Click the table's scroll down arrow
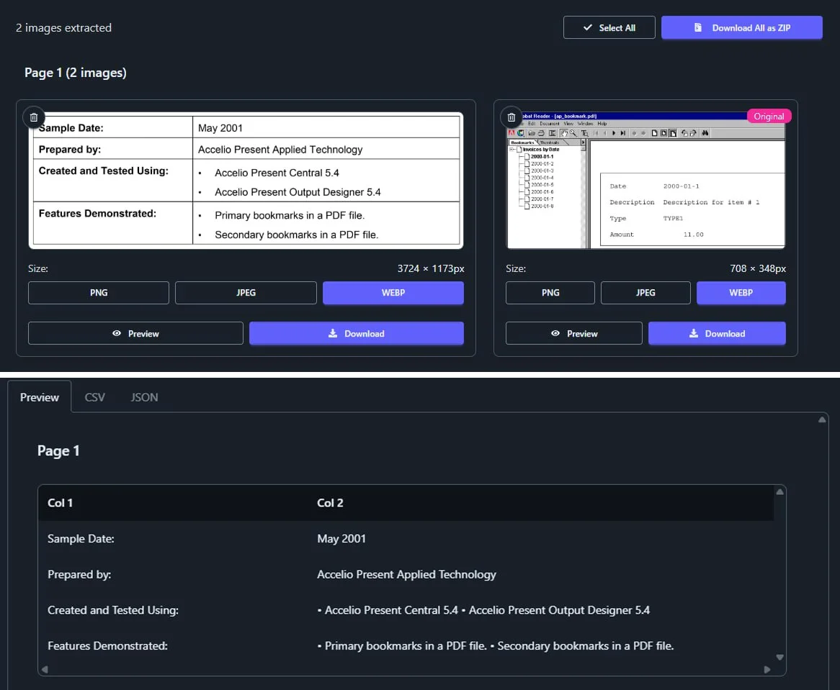 [779, 657]
